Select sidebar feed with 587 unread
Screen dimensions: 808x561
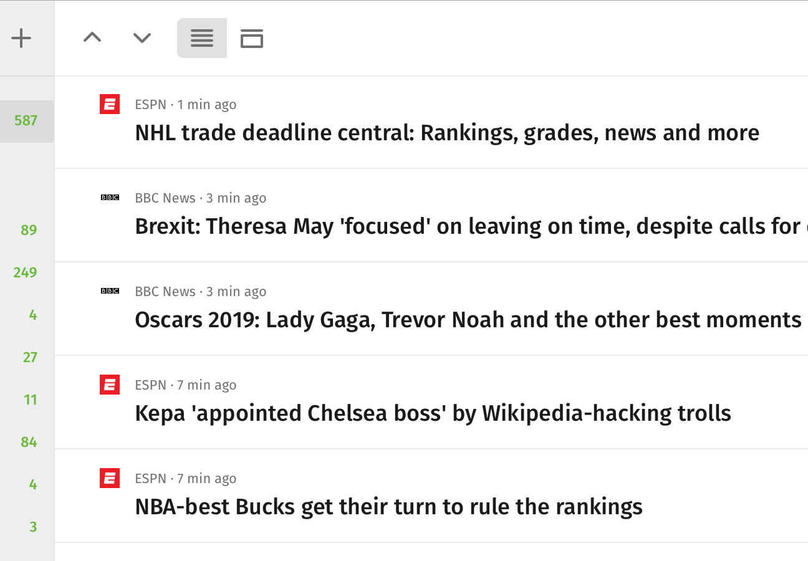click(x=27, y=121)
